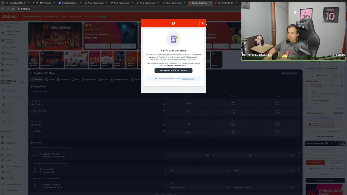Open the Para Ti sidebar item
This screenshot has width=347, height=195.
(8, 76)
